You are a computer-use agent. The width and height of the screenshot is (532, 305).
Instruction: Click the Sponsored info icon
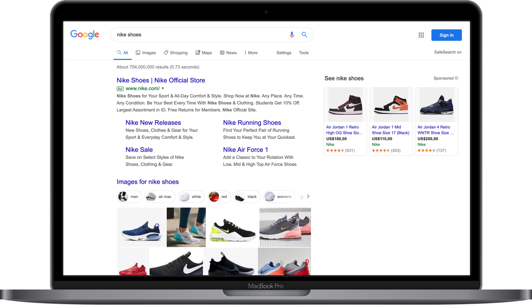(x=456, y=78)
